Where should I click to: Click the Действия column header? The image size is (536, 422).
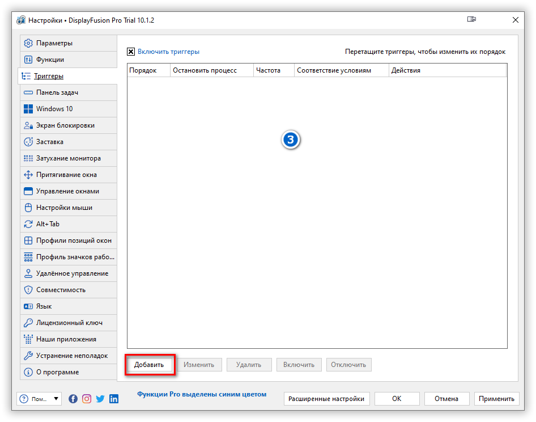pos(448,70)
